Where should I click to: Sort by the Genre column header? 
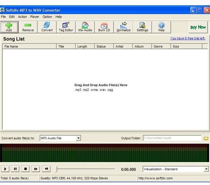tap(161, 46)
